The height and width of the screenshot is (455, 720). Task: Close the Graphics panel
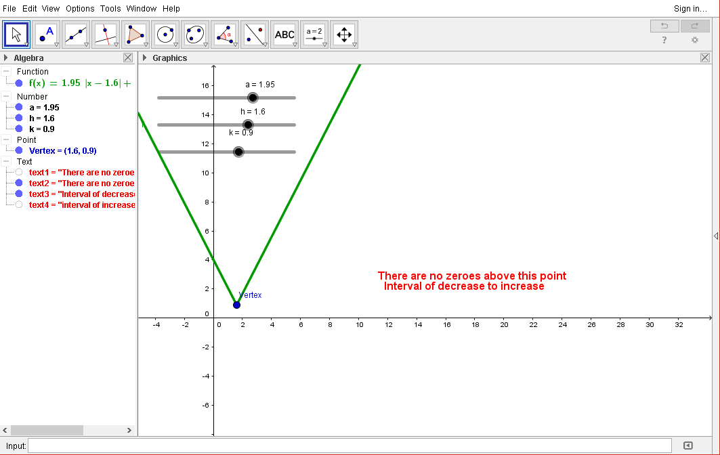(705, 58)
